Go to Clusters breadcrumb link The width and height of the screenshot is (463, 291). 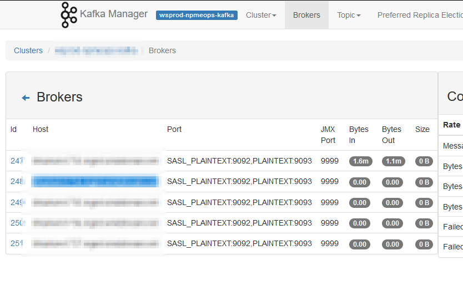[x=28, y=50]
